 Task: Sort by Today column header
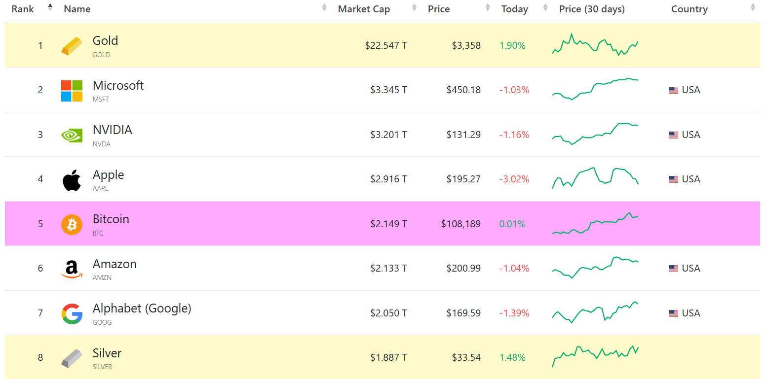click(515, 9)
